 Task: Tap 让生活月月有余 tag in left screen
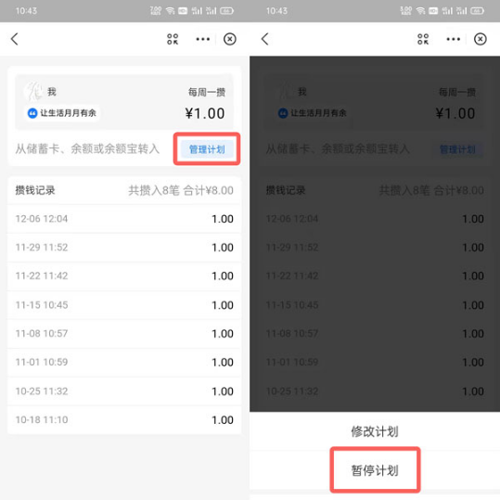62,113
